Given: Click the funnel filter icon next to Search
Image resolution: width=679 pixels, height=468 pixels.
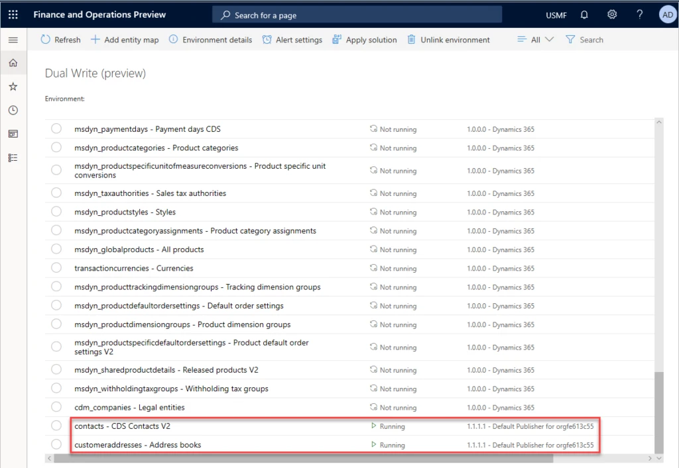Looking at the screenshot, I should (571, 39).
